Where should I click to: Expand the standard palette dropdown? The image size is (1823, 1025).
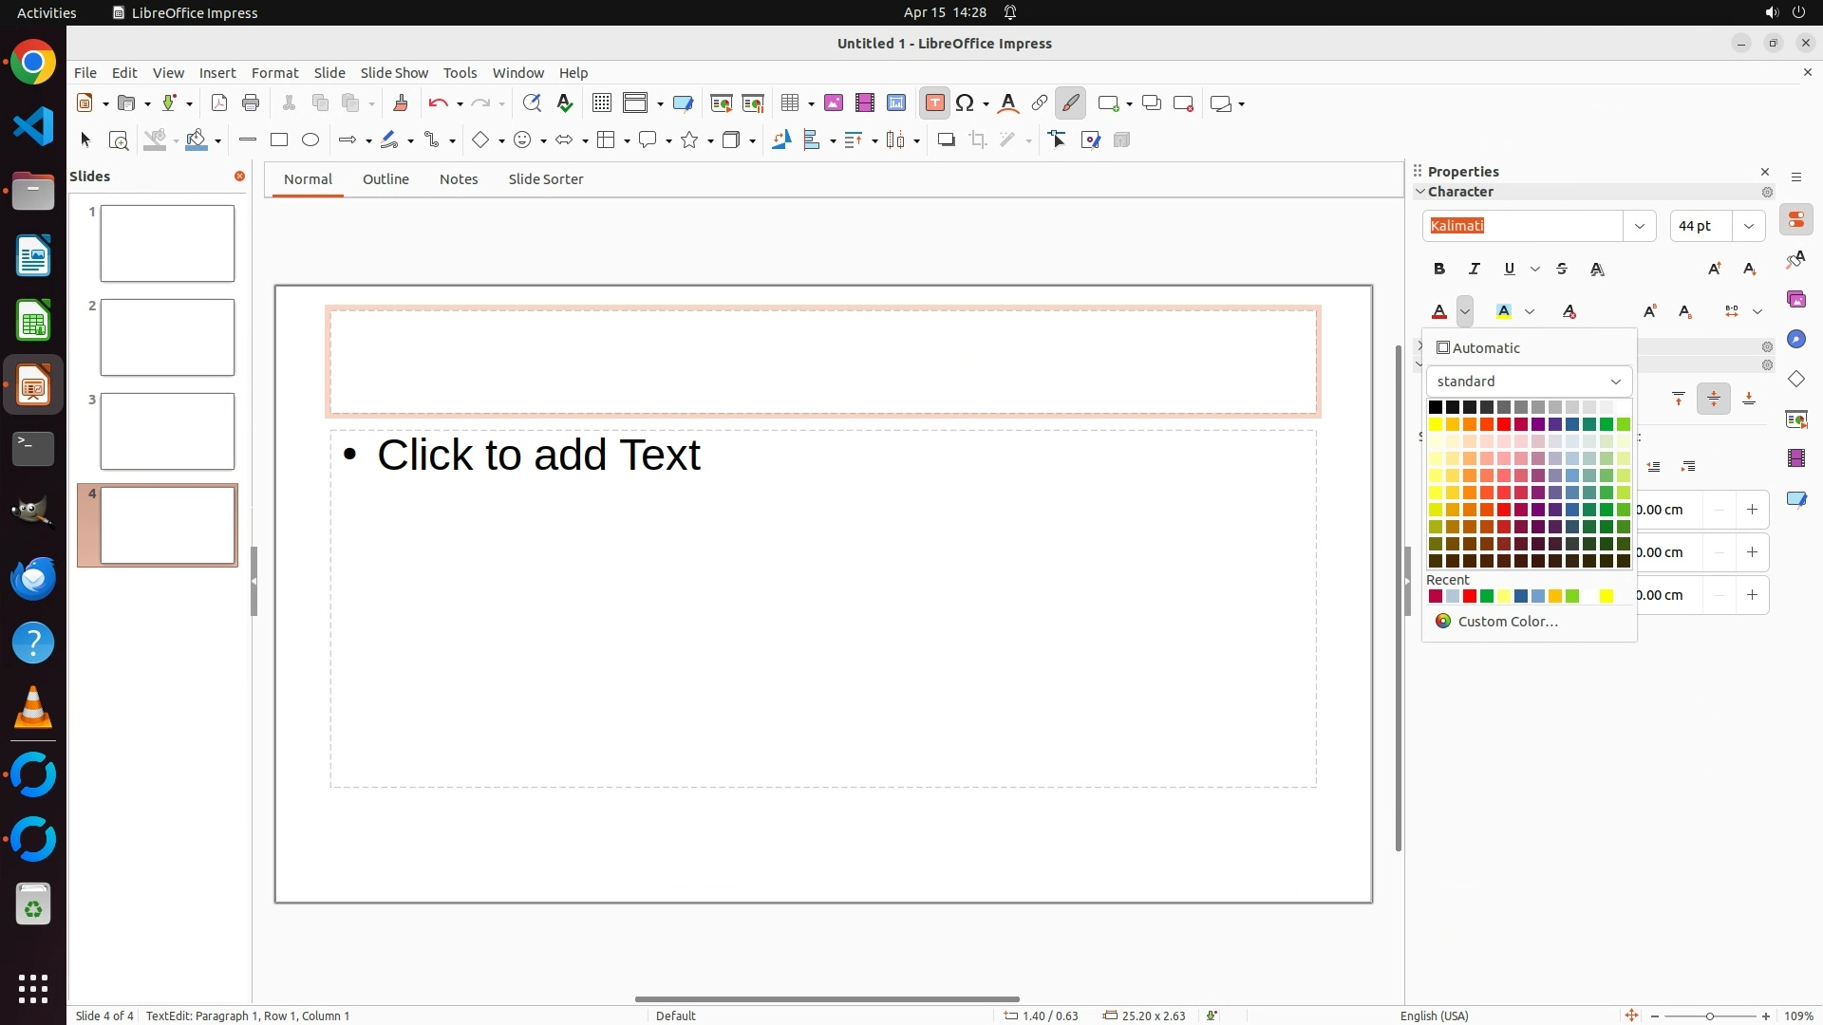click(x=1615, y=382)
